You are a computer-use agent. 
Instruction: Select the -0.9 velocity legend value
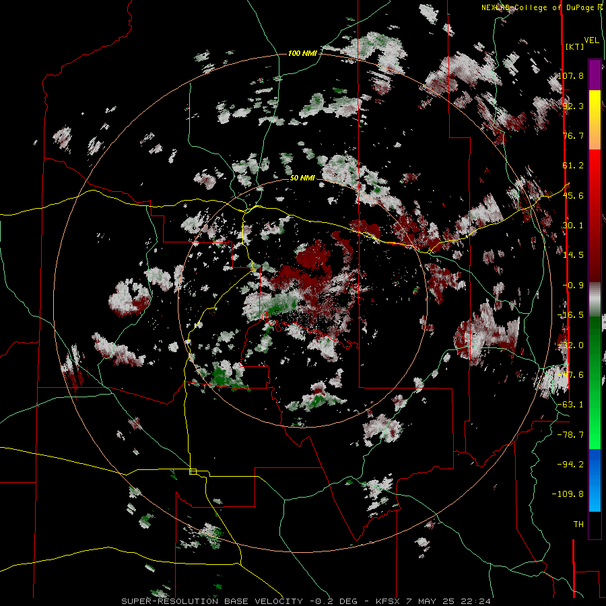pyautogui.click(x=573, y=285)
